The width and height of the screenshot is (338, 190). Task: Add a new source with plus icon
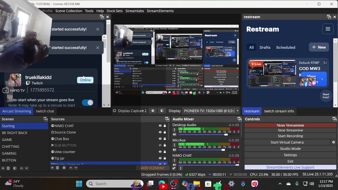point(52,168)
